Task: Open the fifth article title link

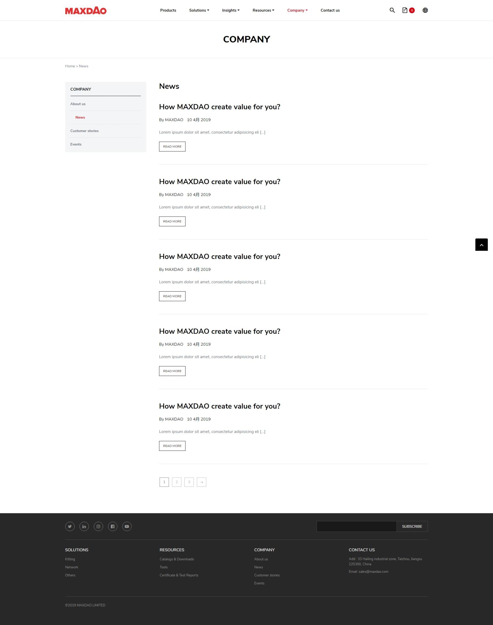Action: (220, 406)
